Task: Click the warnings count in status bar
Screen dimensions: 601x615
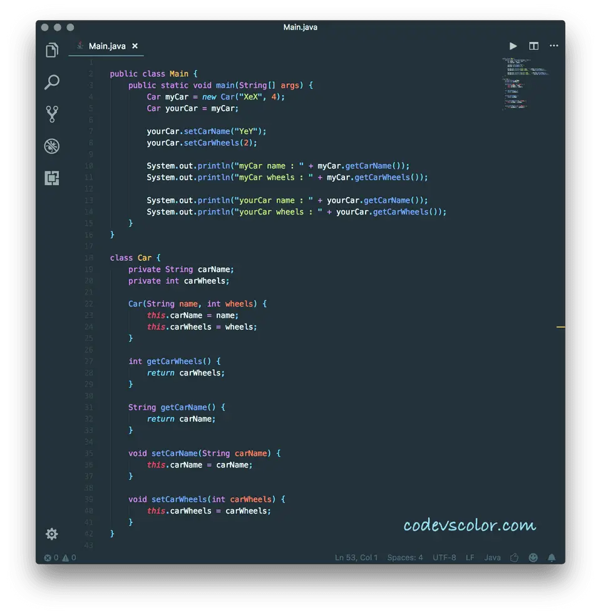Action: pyautogui.click(x=69, y=557)
